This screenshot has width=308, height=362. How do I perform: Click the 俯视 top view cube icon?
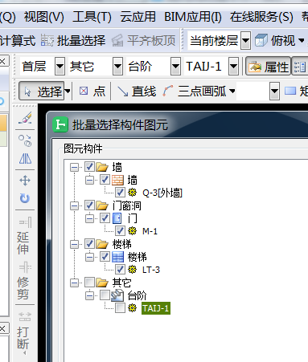261,41
